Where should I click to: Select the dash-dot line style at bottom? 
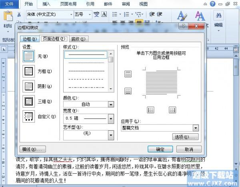[x=86, y=87]
